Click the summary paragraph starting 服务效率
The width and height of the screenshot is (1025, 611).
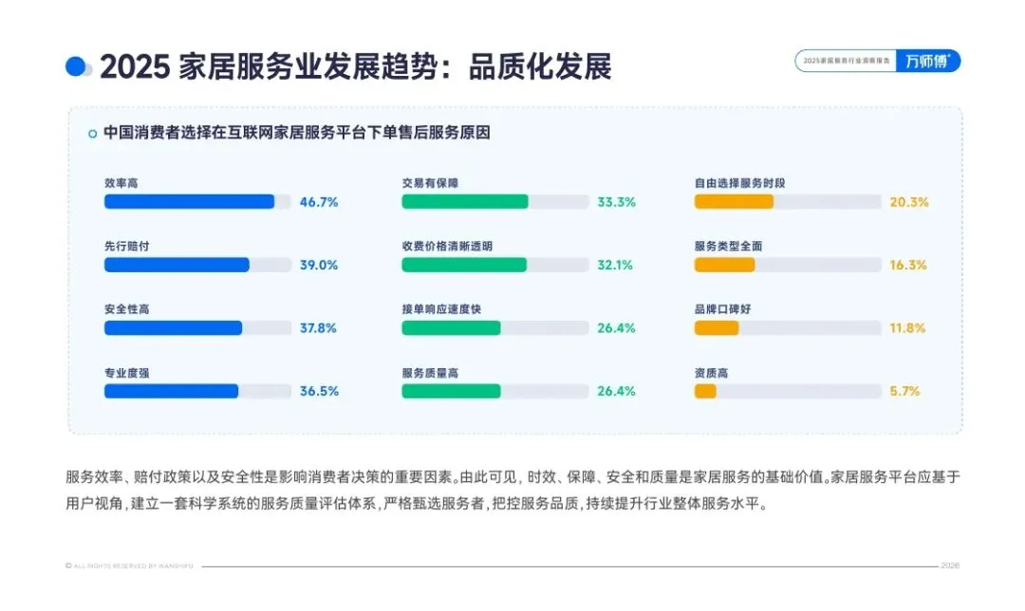pos(512,491)
